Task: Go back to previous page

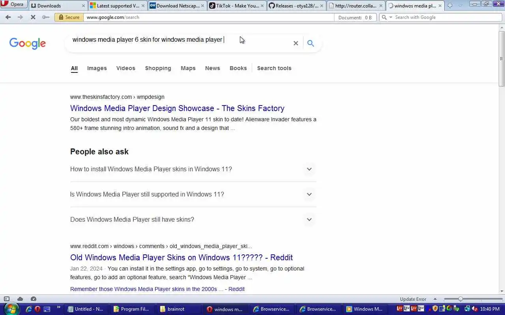Action: coord(8,17)
